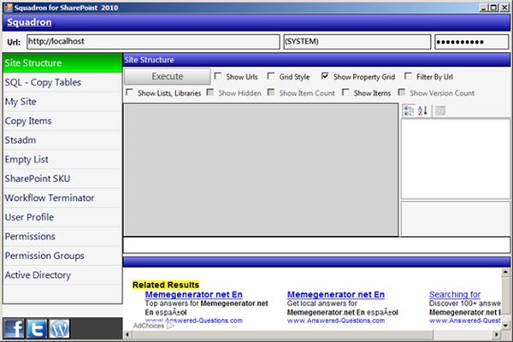Open second Memegenerator.net En ad link

336,294
